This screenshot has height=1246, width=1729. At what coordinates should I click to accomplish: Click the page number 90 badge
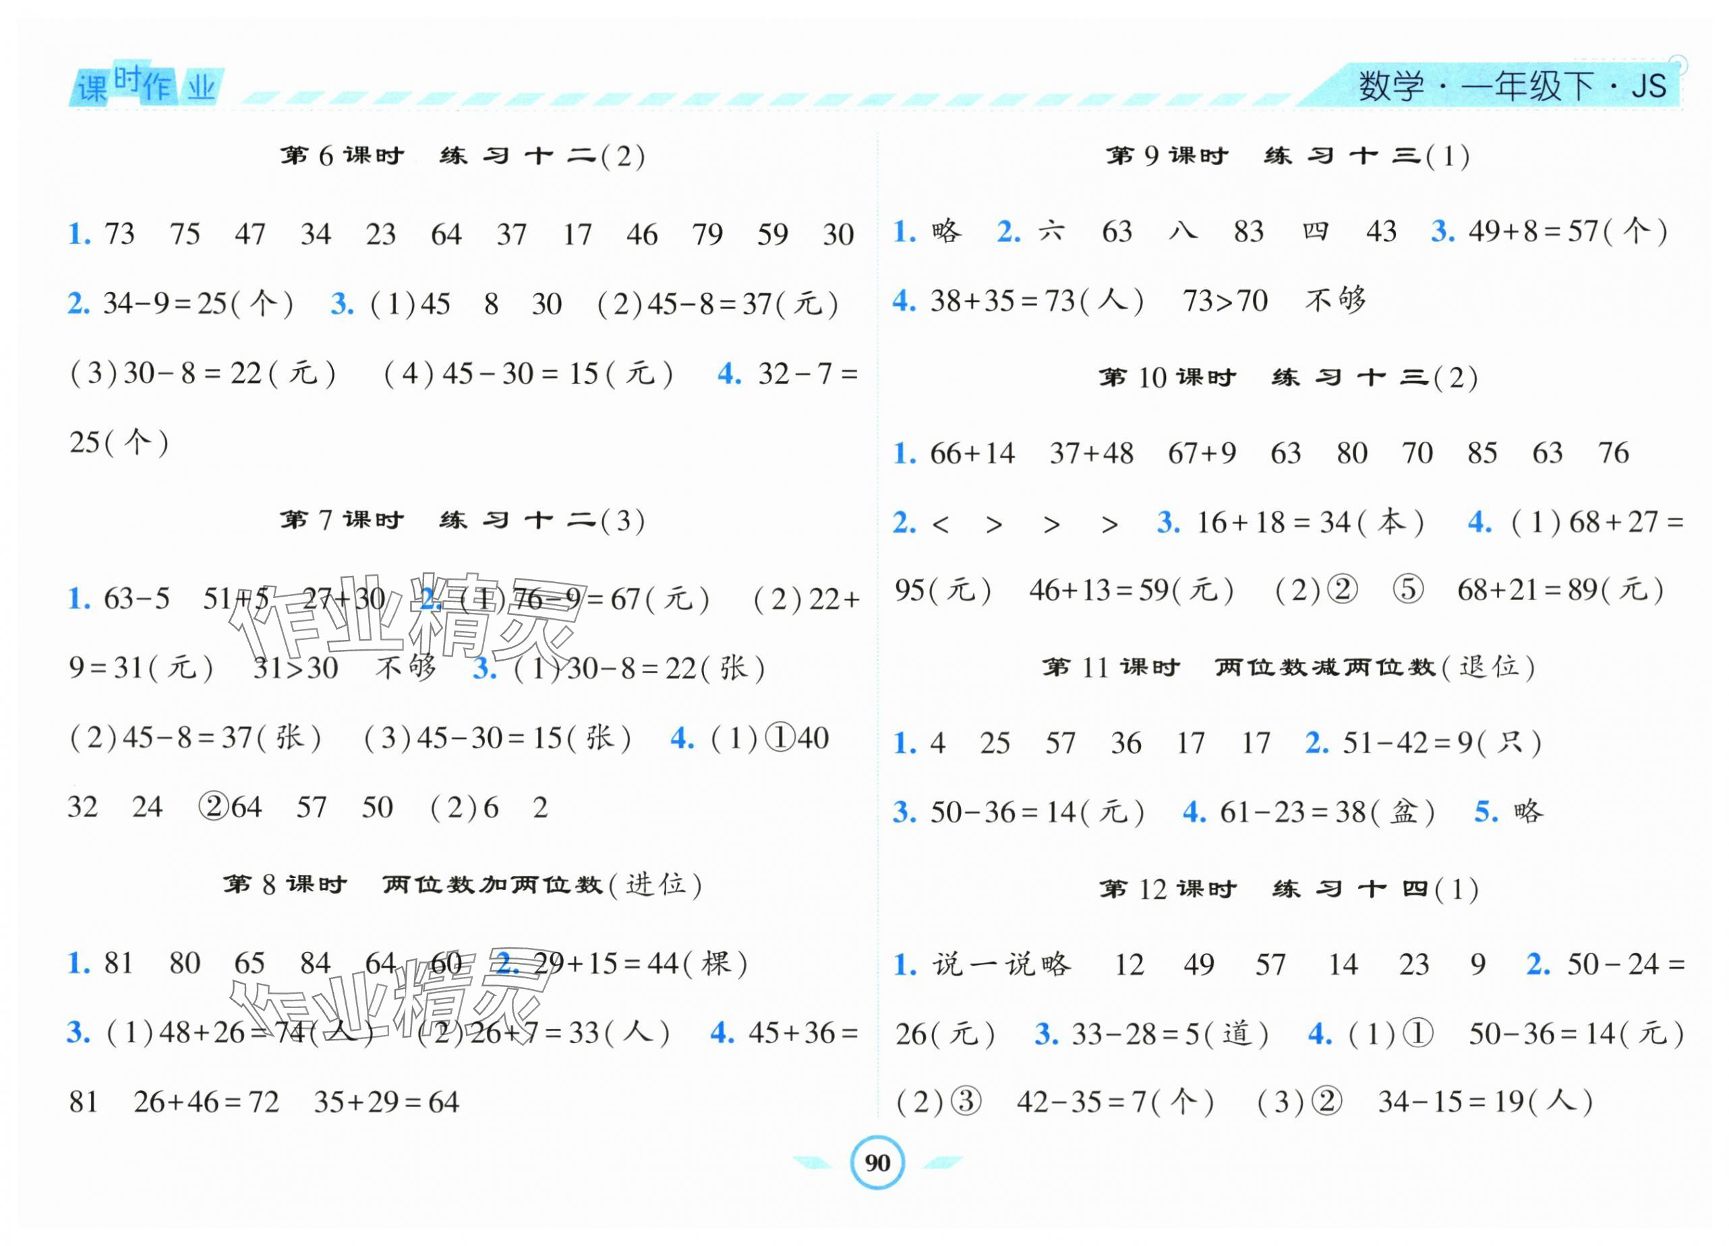[877, 1163]
